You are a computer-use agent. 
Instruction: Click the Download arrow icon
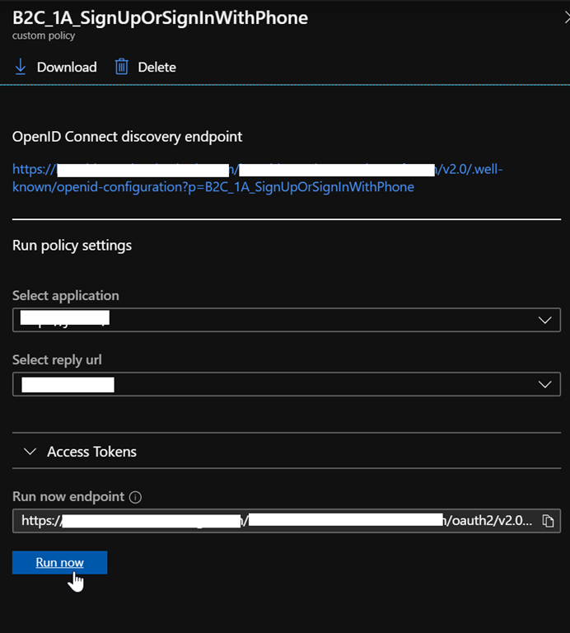pos(21,67)
